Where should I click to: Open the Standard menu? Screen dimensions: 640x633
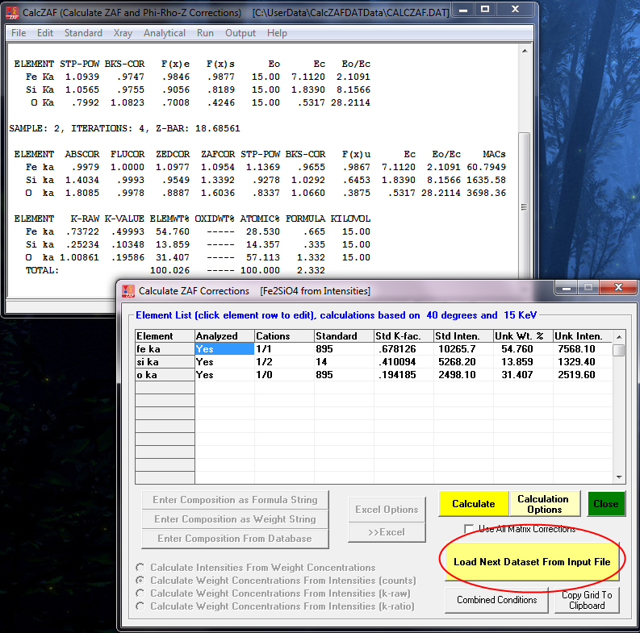[83, 33]
